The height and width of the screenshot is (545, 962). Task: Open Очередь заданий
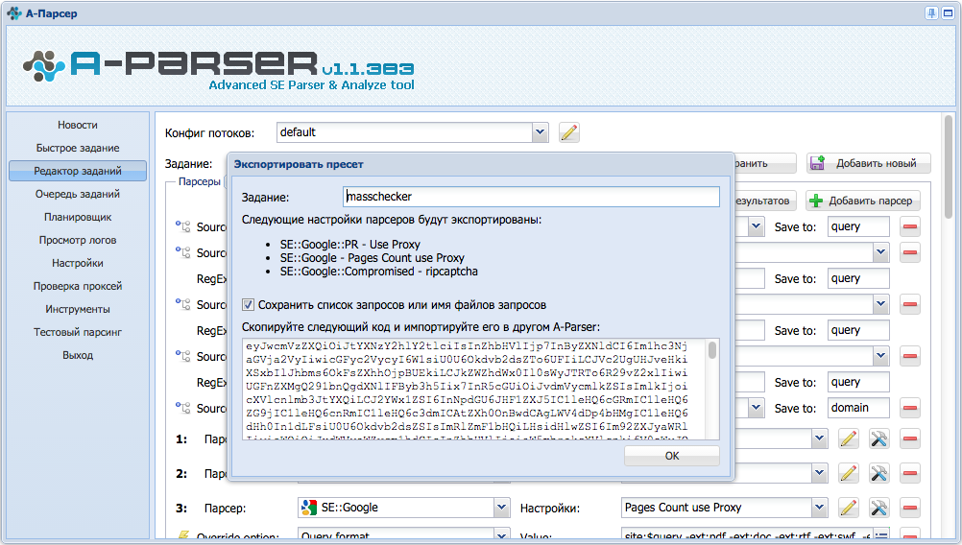(x=78, y=195)
